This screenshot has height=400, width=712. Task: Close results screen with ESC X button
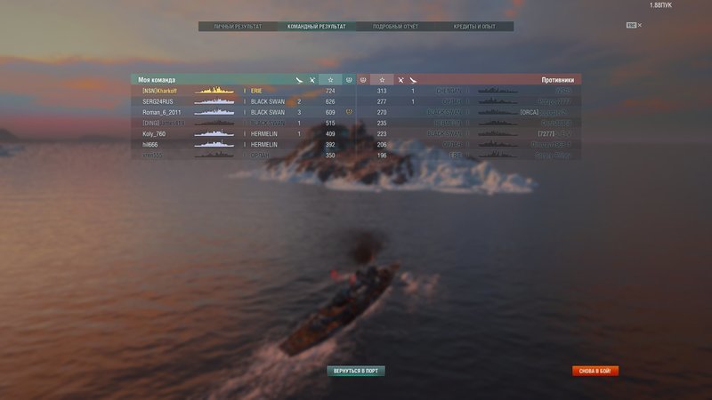pos(634,26)
